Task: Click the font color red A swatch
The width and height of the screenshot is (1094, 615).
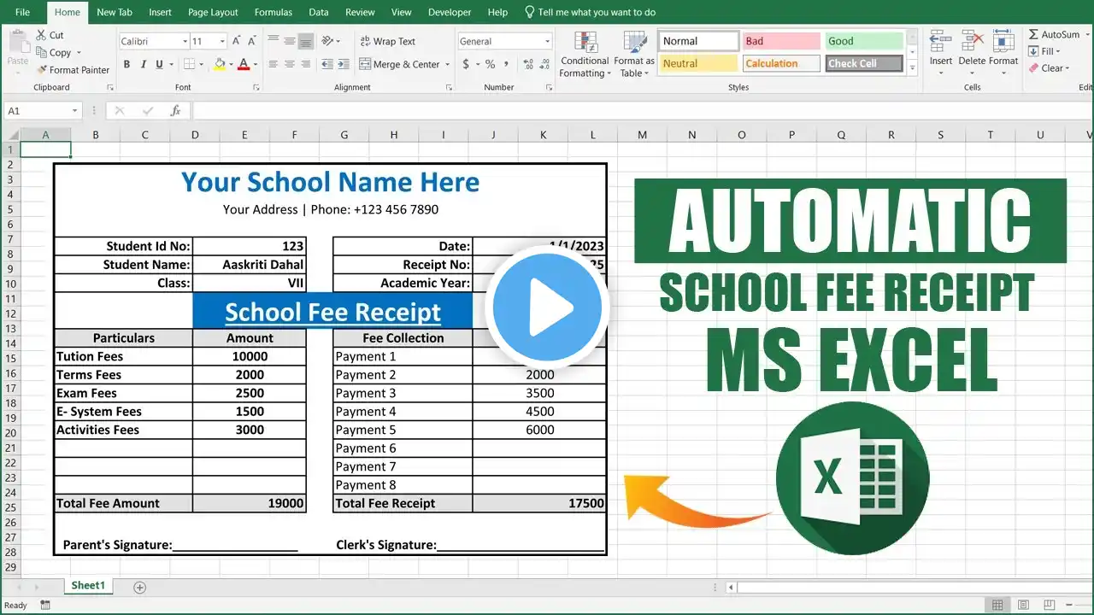Action: pyautogui.click(x=244, y=64)
